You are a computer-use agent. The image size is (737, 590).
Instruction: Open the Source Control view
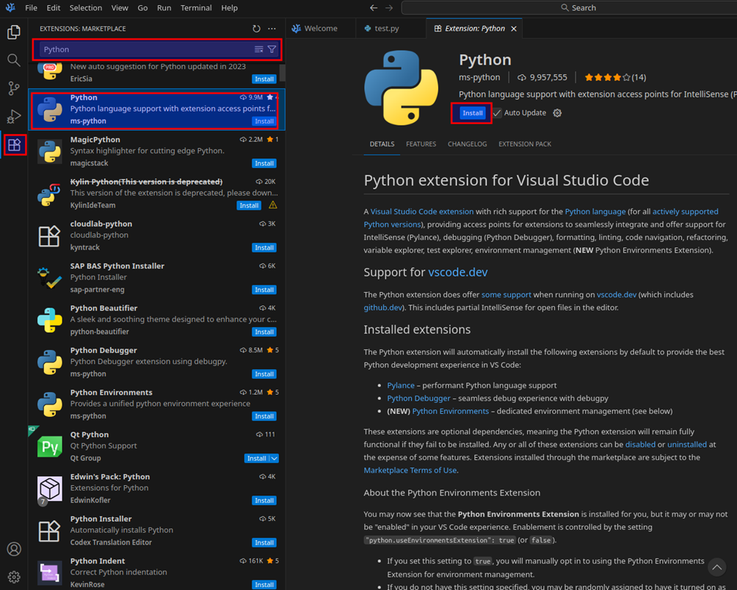pos(13,89)
